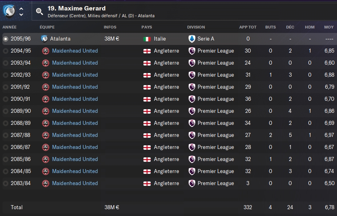
Task: Sort by the BUTS column header
Action: click(x=270, y=27)
